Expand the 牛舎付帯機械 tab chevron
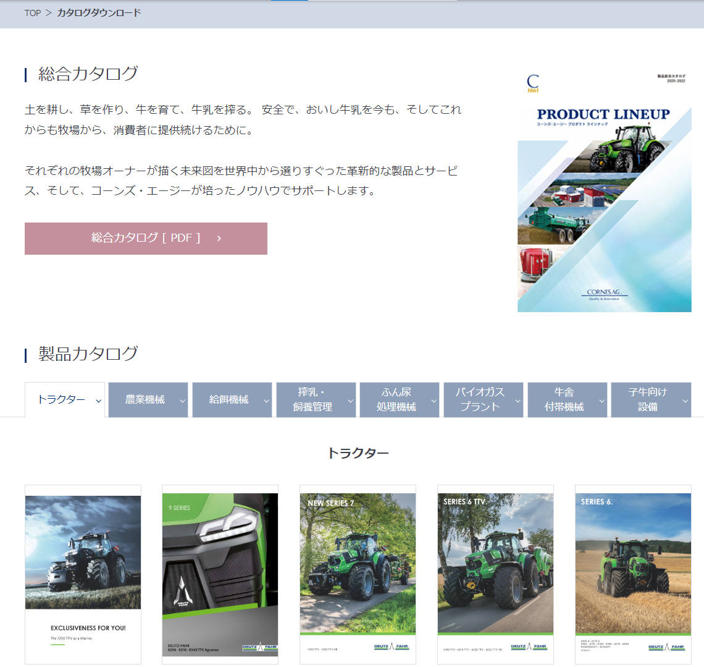This screenshot has height=667, width=704. click(x=601, y=401)
